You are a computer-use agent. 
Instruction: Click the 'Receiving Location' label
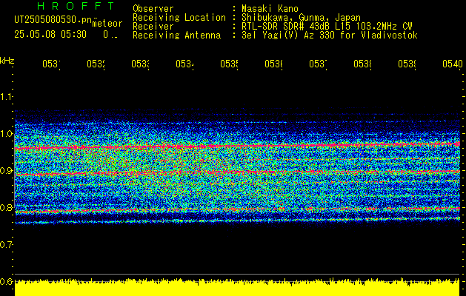(x=179, y=18)
